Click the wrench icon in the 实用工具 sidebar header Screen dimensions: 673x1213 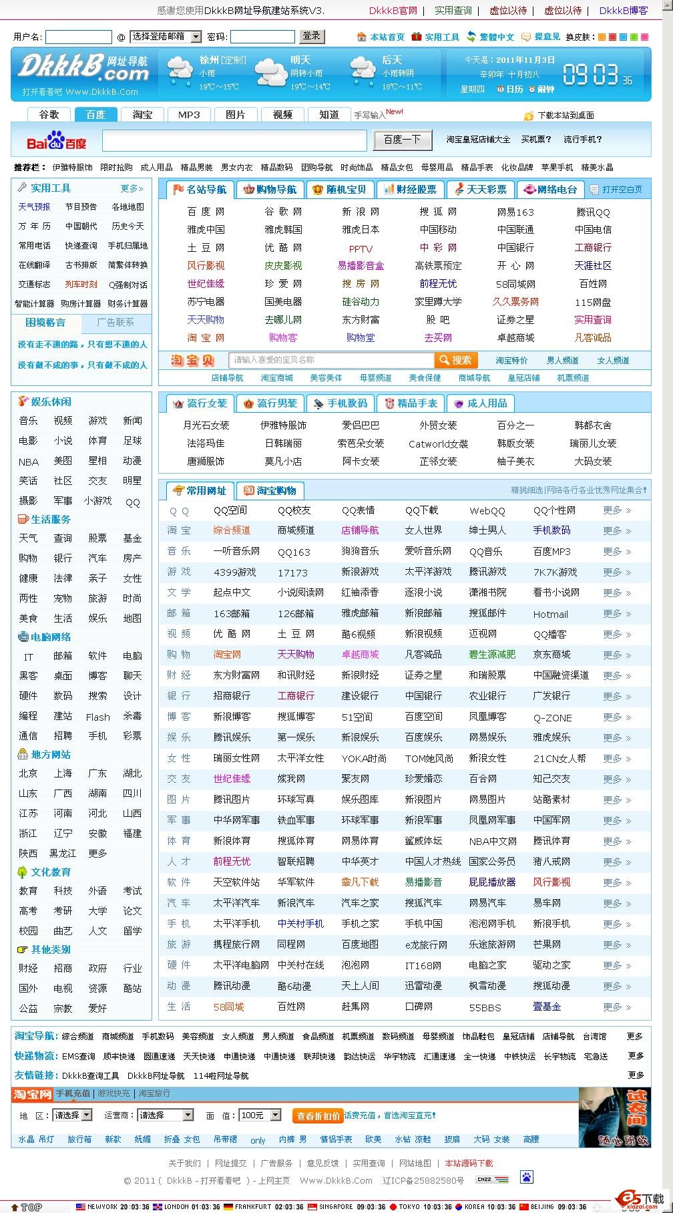point(22,188)
